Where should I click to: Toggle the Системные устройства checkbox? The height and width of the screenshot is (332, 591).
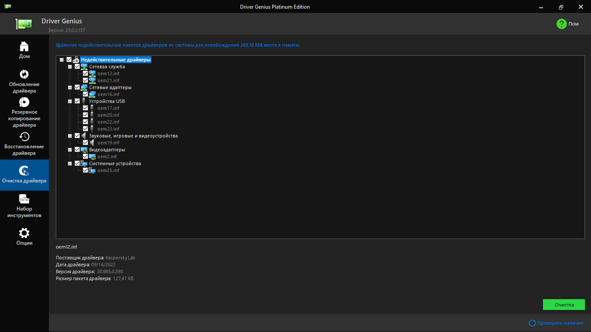(77, 163)
